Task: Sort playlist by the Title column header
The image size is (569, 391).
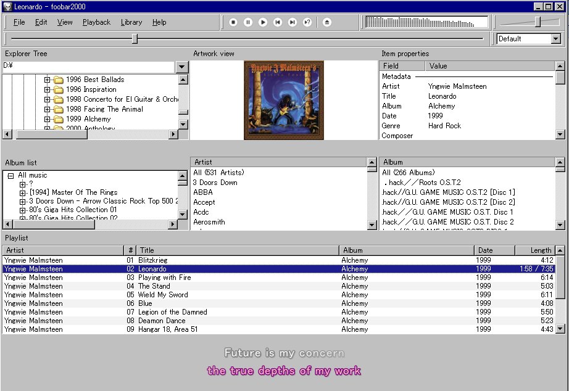Action: (238, 250)
